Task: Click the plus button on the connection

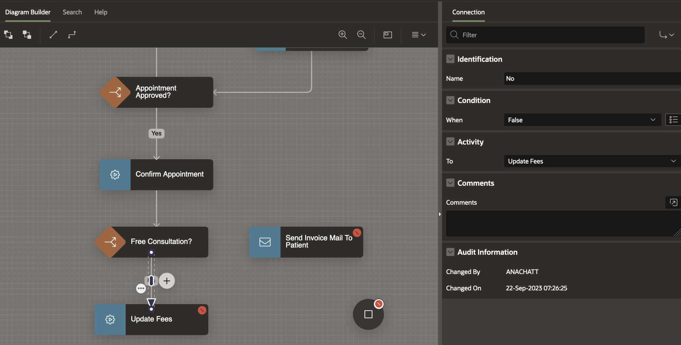Action: [167, 281]
